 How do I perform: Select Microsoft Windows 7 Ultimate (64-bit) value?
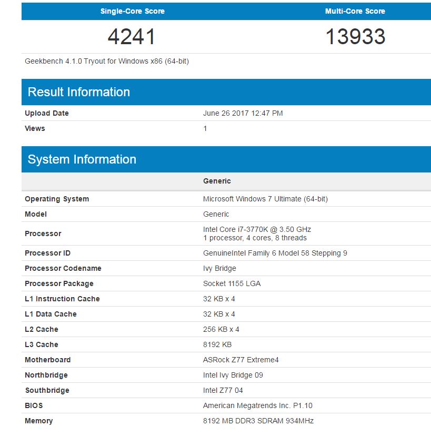tap(265, 199)
